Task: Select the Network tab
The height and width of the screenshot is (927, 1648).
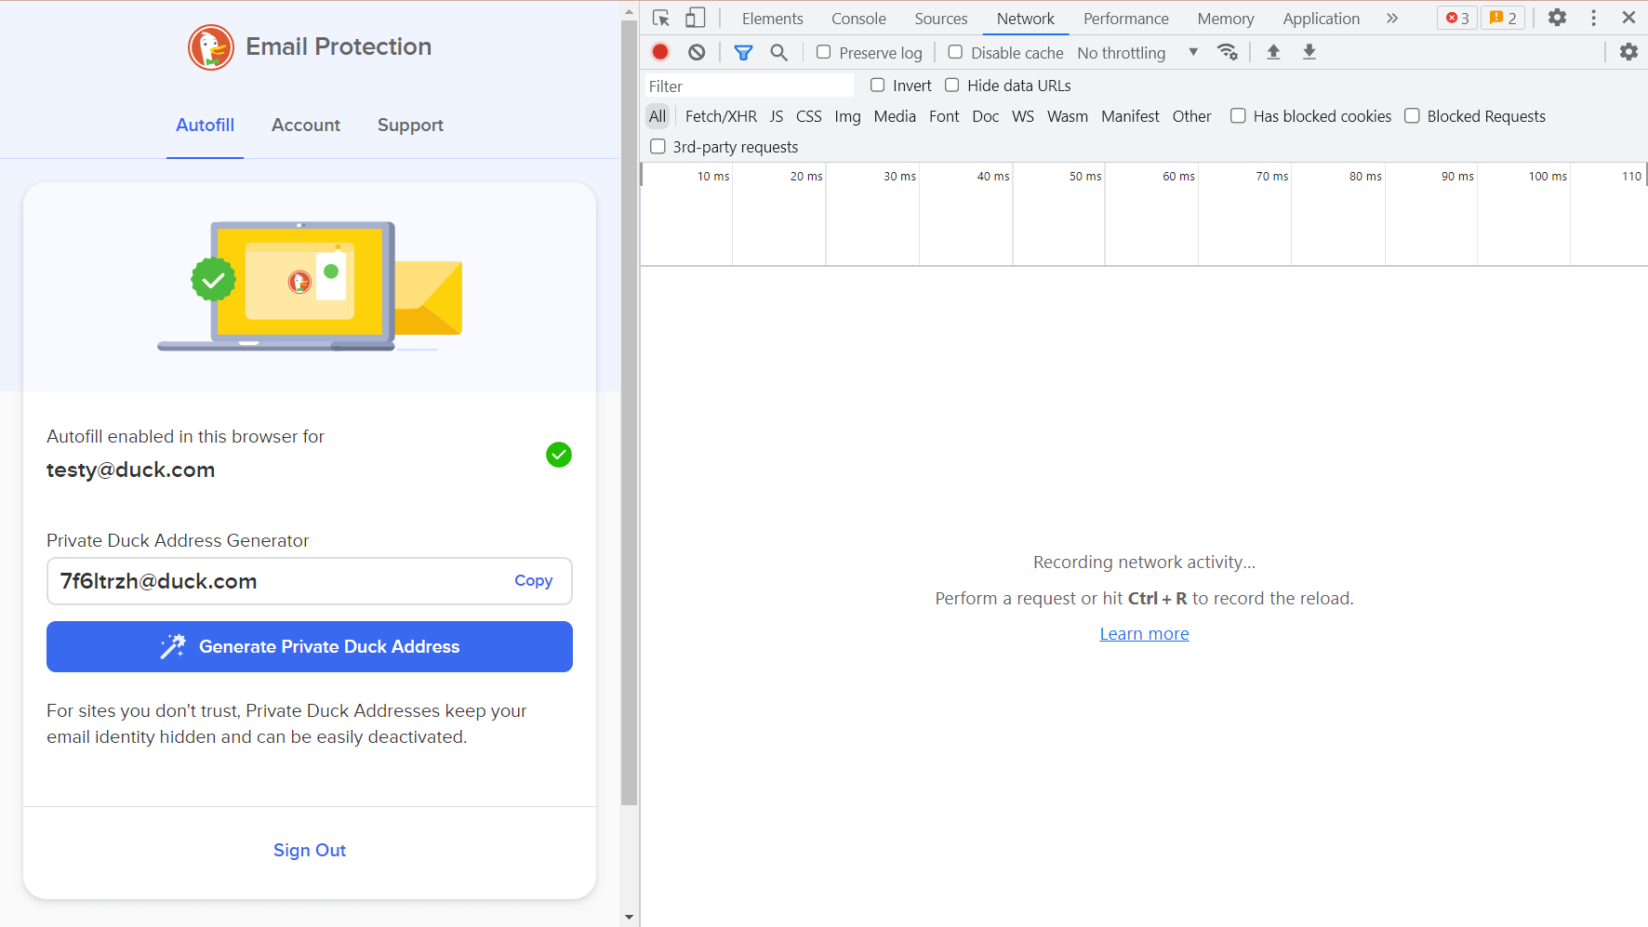Action: (1025, 19)
